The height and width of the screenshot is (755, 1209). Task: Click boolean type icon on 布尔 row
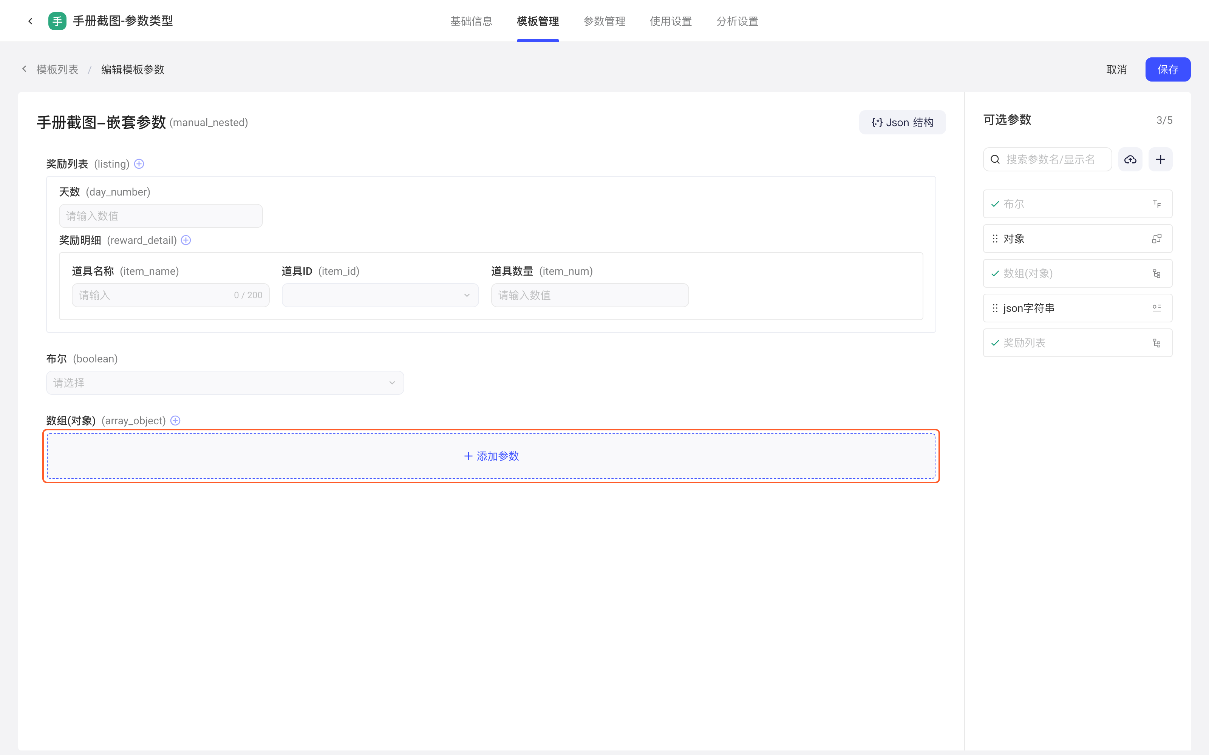pyautogui.click(x=1156, y=204)
